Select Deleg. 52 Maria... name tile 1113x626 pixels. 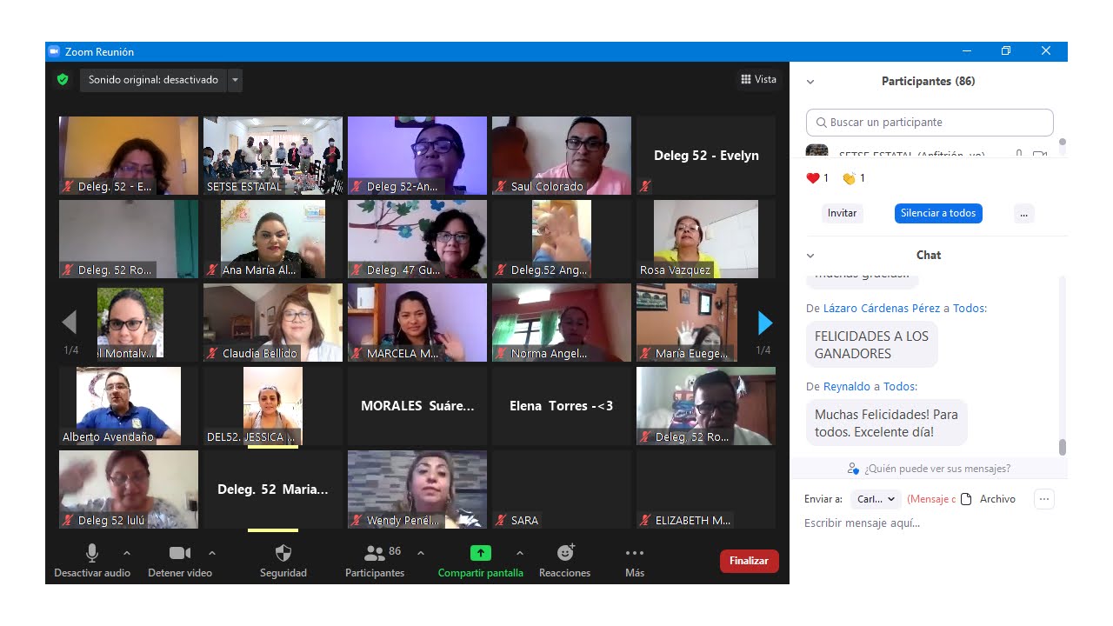tap(273, 489)
